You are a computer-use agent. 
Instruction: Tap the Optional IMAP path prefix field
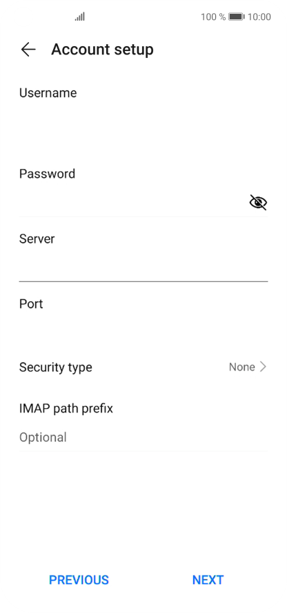click(x=143, y=437)
